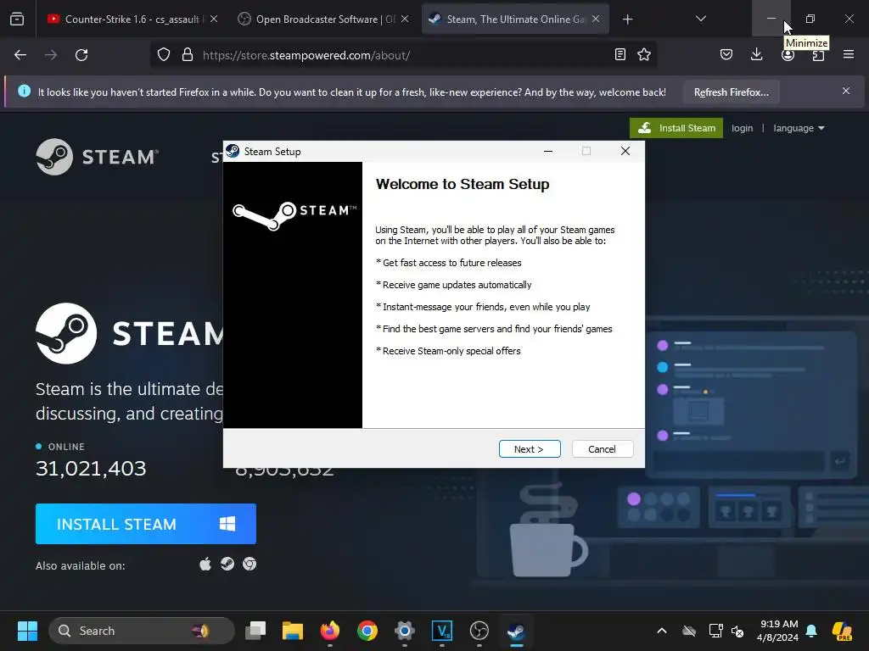Close the Steam store tab
869x651 pixels.
(x=596, y=19)
